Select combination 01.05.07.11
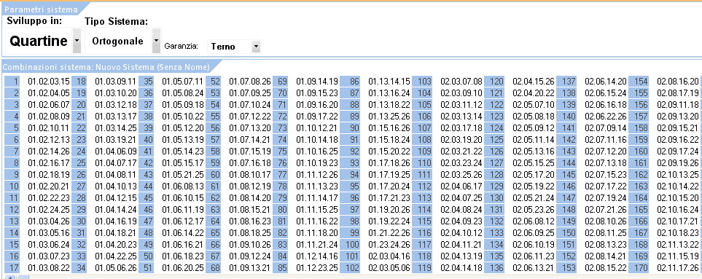702x279 pixels. click(183, 82)
